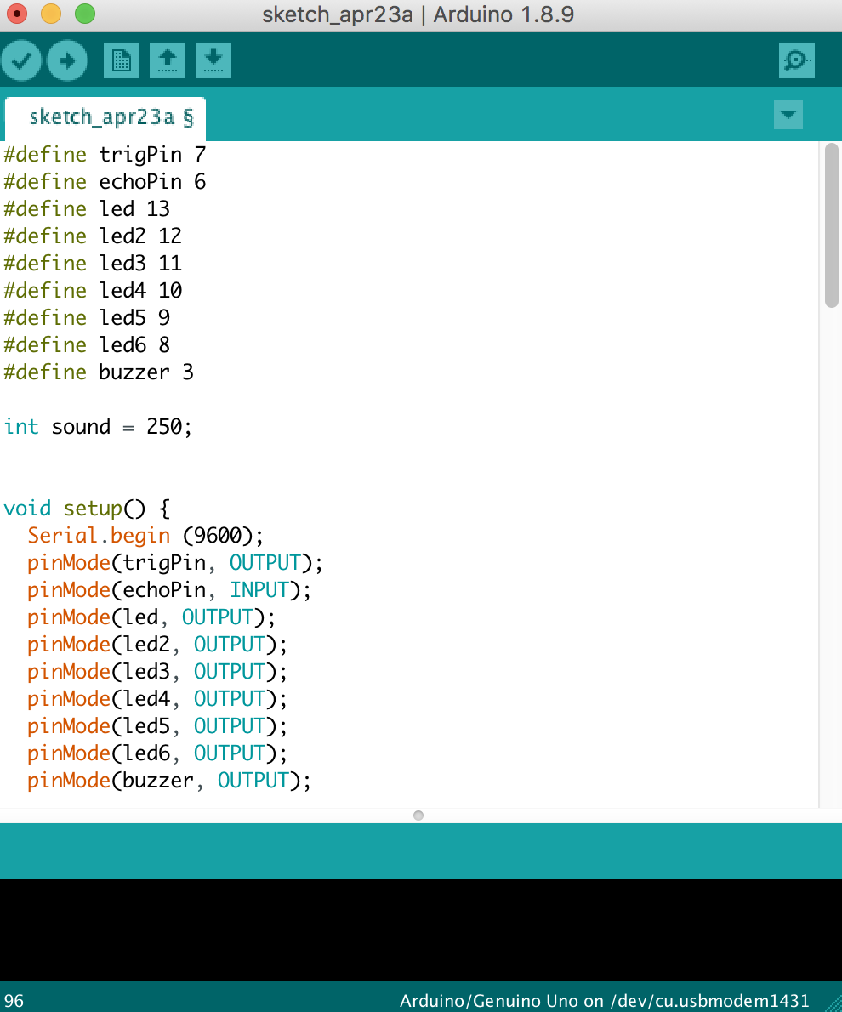Select the sketch_apr23a tab
This screenshot has height=1012, width=842.
(105, 117)
